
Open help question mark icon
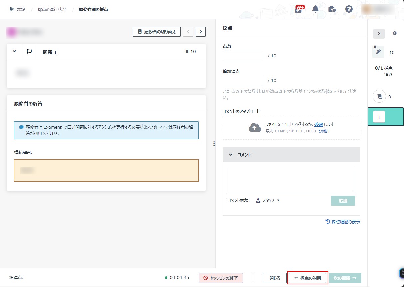[x=349, y=9]
